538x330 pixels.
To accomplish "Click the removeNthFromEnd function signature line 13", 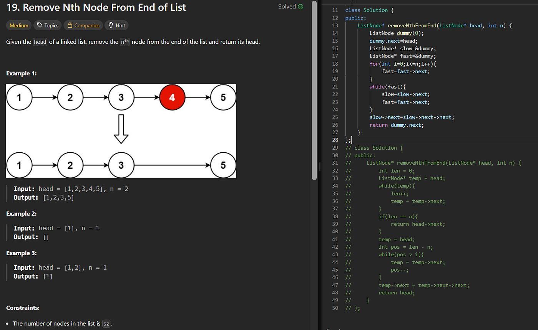I will pyautogui.click(x=435, y=25).
